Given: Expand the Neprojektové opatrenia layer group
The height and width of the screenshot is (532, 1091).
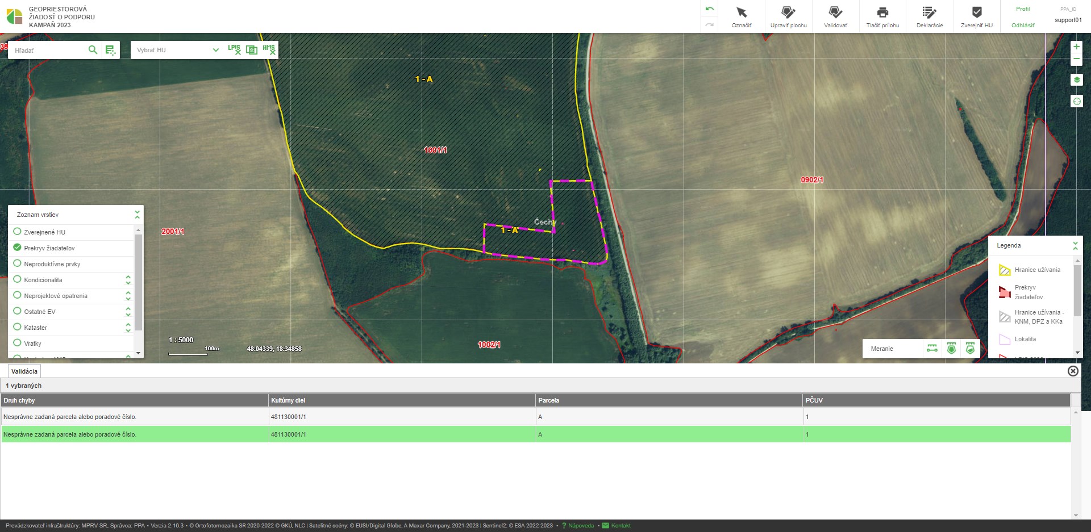Looking at the screenshot, I should point(128,296).
